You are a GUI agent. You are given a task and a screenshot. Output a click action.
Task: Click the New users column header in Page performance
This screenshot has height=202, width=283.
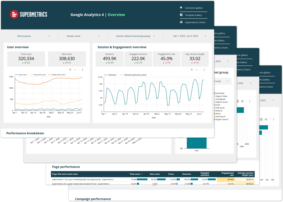point(155,174)
